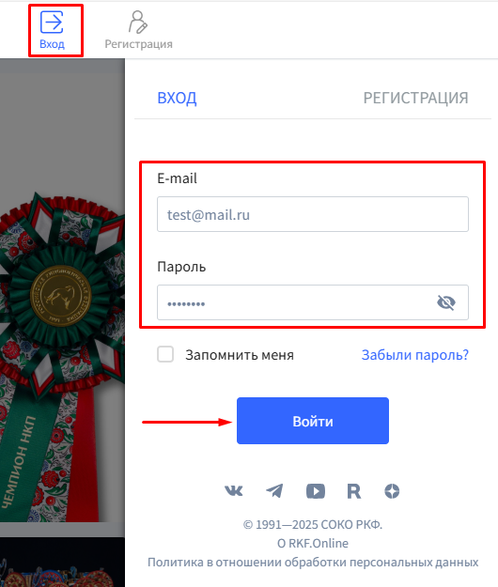Click the Регистрация label in top header
This screenshot has height=587, width=498.
click(138, 44)
